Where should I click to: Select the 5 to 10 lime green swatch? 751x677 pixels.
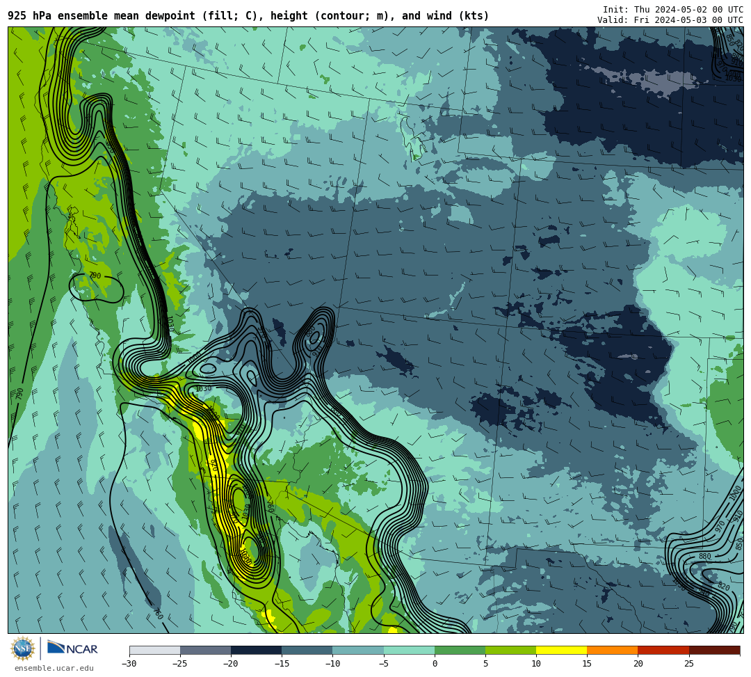pyautogui.click(x=510, y=650)
